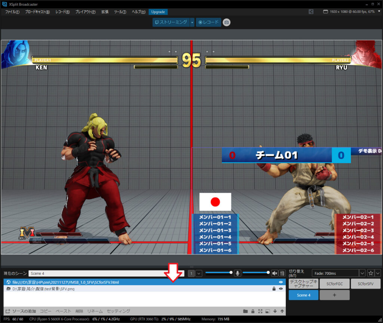Switch to デスクトップキャプチャー scene
This screenshot has width=383, height=323.
click(x=303, y=284)
